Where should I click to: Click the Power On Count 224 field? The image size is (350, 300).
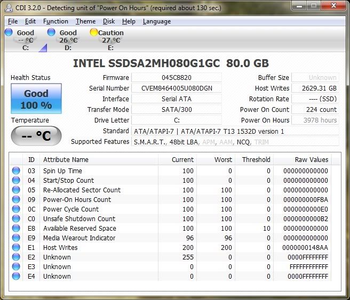(316, 110)
